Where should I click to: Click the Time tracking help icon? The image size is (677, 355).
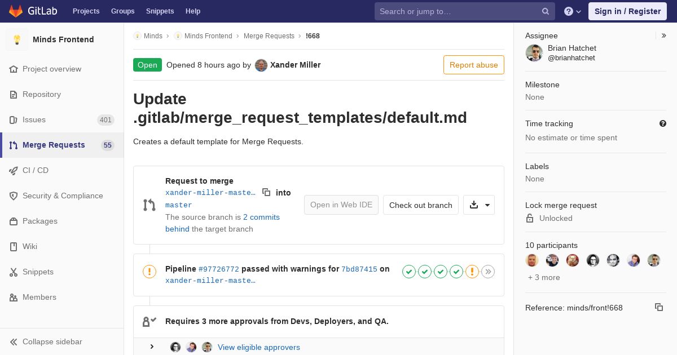(663, 123)
